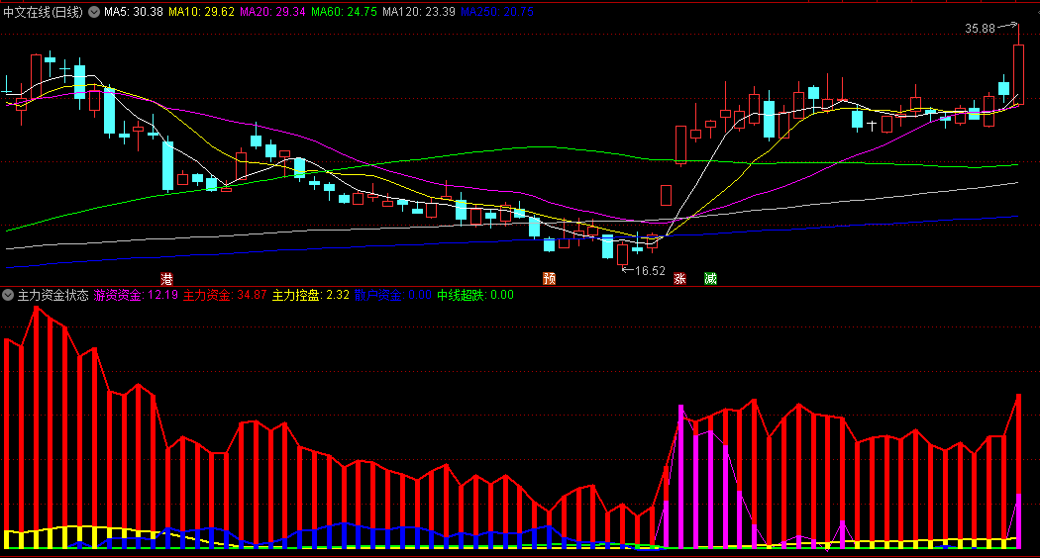Click the 35.88 high price label
Viewport: 1040px width, 558px height.
pyautogui.click(x=981, y=29)
